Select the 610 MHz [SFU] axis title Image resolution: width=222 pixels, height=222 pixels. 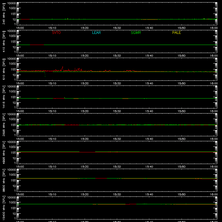(4, 69)
